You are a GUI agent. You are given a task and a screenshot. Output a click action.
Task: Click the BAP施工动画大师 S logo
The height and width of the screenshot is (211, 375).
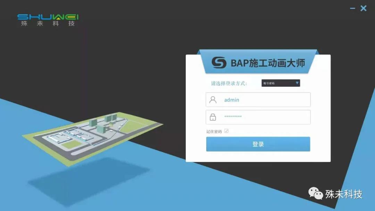[x=219, y=62]
